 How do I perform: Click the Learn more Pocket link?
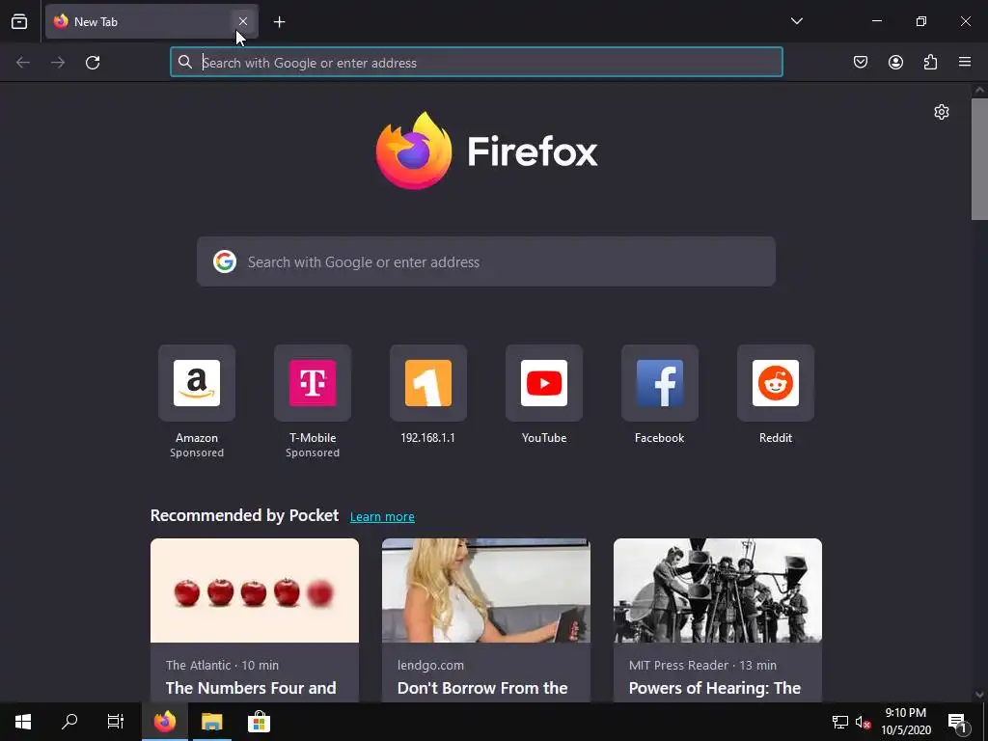[x=382, y=517]
